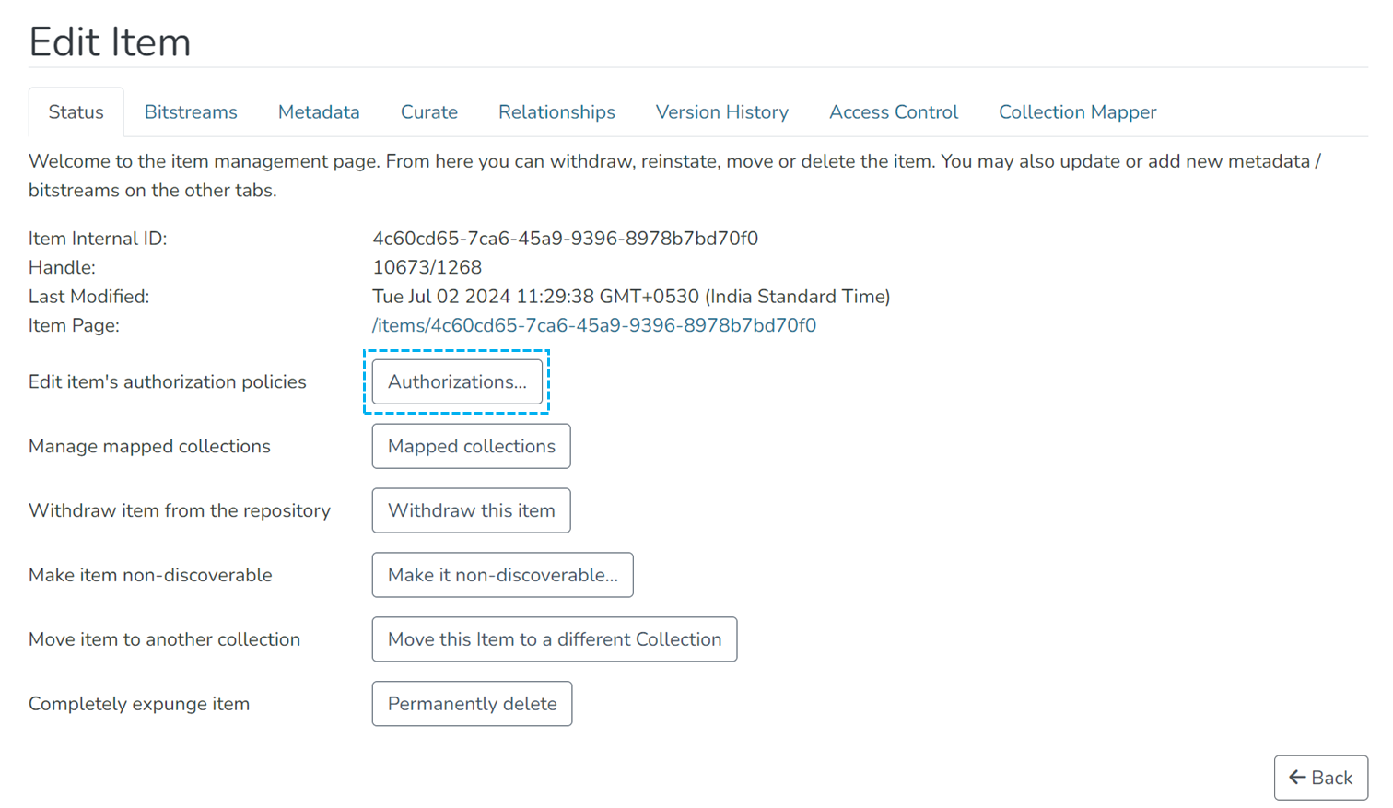Click the Handle value 10673/1268
This screenshot has width=1393, height=808.
(427, 268)
